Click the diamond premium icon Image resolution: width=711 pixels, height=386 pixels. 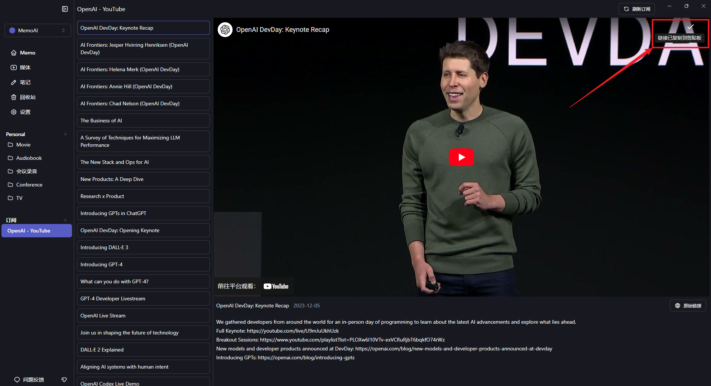(64, 380)
